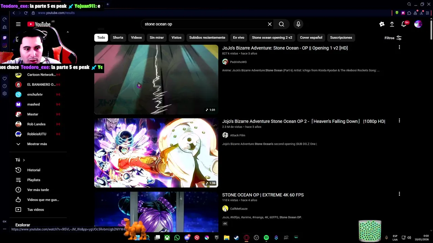Open GX Cleaner broom icon in sidebar
The image size is (433, 243).
4,27
